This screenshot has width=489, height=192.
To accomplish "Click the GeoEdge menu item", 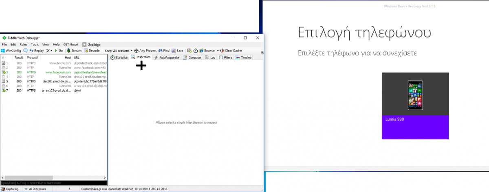I will point(91,44).
